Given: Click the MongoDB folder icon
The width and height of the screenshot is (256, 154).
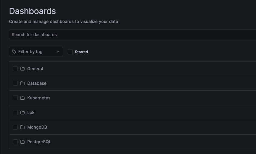Looking at the screenshot, I should click(22, 127).
